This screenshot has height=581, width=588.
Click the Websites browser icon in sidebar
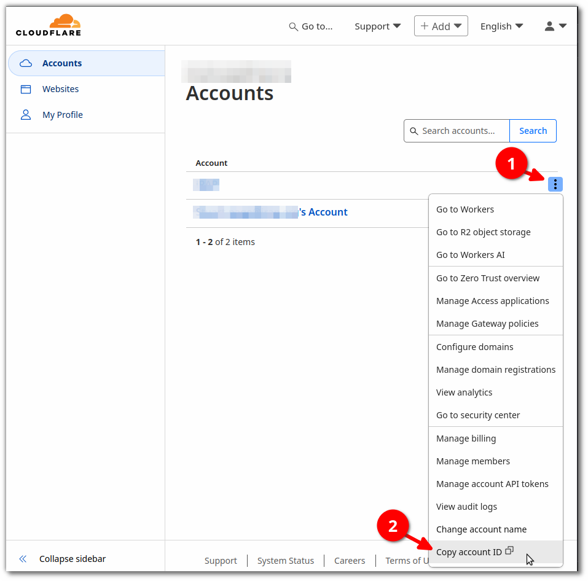[x=25, y=88]
